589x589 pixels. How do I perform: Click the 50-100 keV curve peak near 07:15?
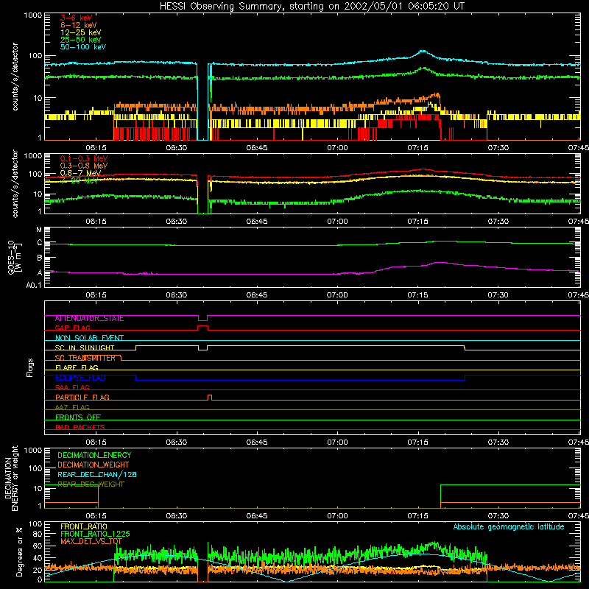(x=423, y=52)
